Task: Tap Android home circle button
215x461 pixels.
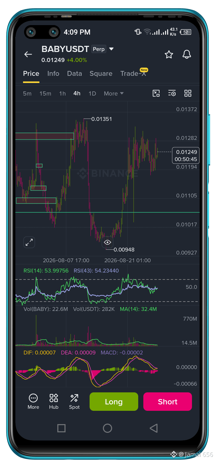Action: click(107, 428)
